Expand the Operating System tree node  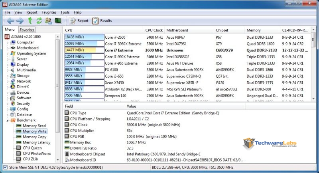coord(8,54)
